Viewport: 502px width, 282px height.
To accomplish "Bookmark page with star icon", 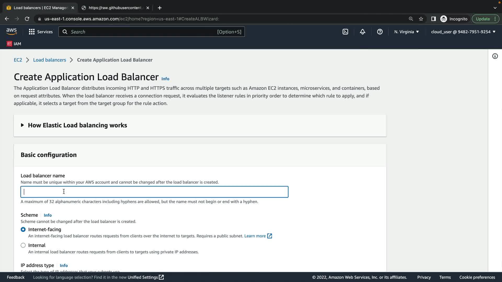I will [x=421, y=19].
